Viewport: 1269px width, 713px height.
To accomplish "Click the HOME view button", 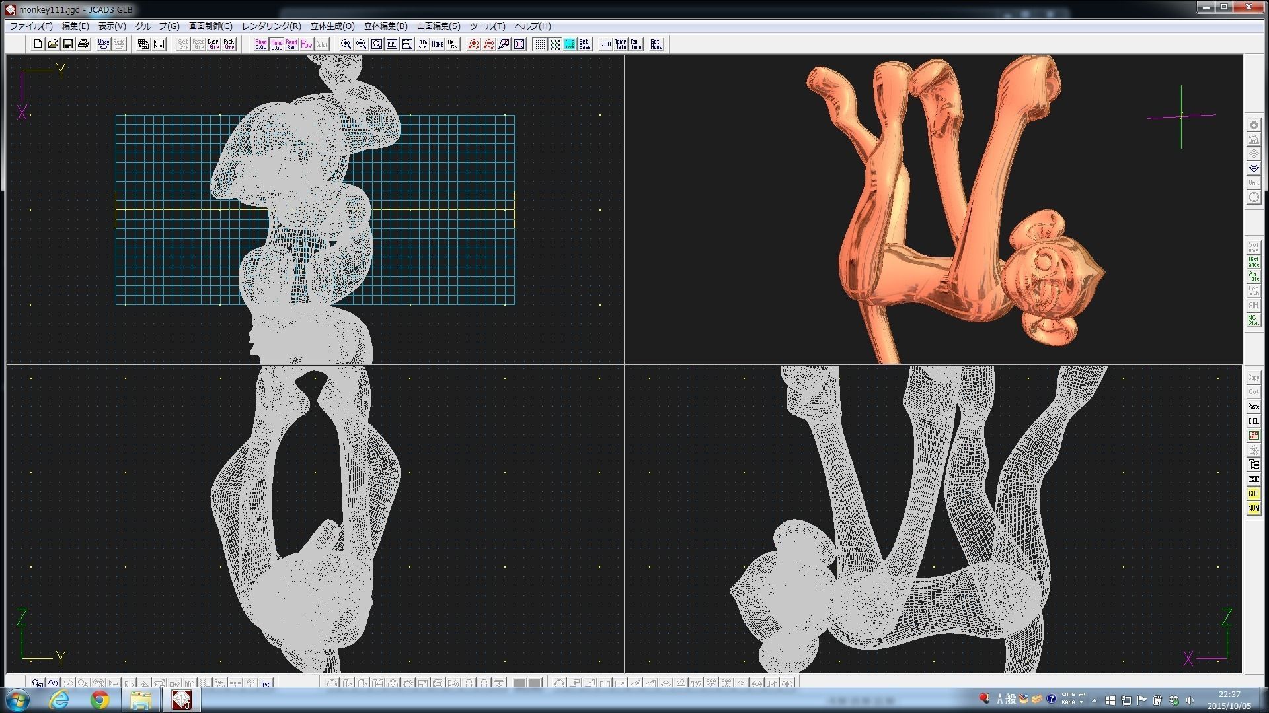I will pos(438,44).
